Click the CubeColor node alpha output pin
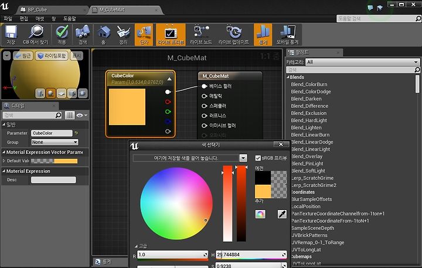 click(168, 131)
